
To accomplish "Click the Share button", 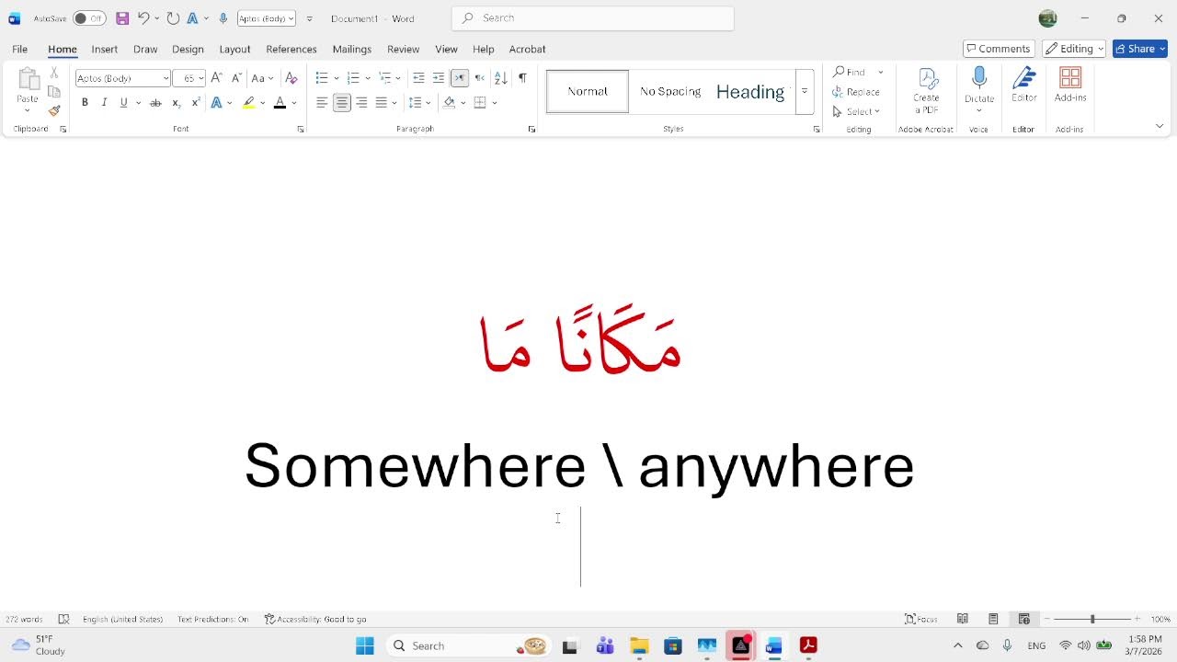I will tap(1140, 49).
